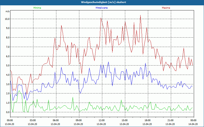Click the '13.04.20' date under 15:00

click(x=124, y=124)
